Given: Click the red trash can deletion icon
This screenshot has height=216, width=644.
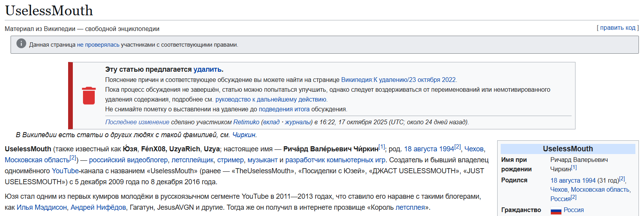Looking at the screenshot, I should tap(89, 96).
